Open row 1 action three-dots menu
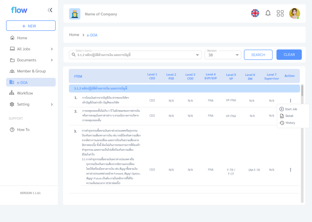Screen dimensions: 312x222 pos(290,101)
